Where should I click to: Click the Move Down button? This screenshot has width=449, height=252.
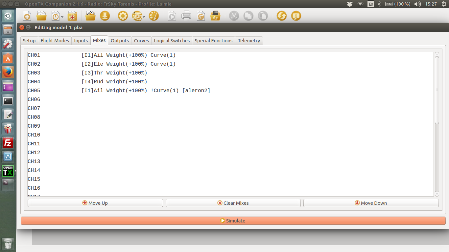[371, 203]
